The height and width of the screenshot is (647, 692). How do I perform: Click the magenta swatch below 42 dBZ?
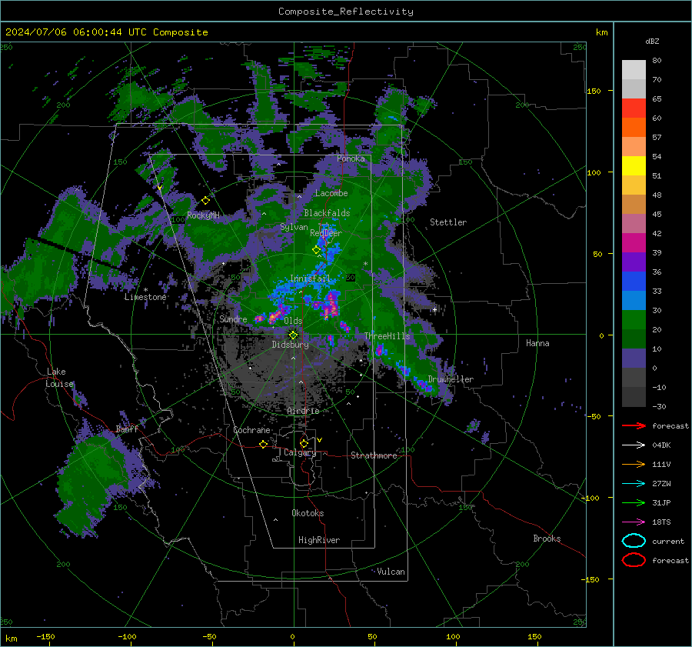(634, 242)
